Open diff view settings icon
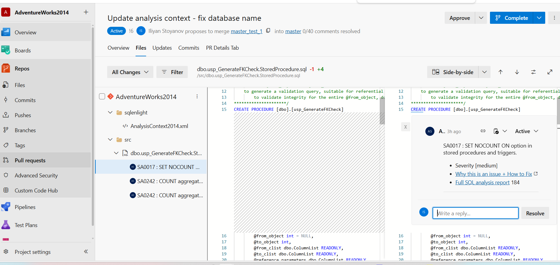Viewport: 560px width, 265px height. [533, 72]
